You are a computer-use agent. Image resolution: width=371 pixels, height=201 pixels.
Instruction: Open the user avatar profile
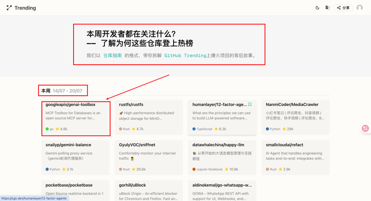[x=360, y=8]
